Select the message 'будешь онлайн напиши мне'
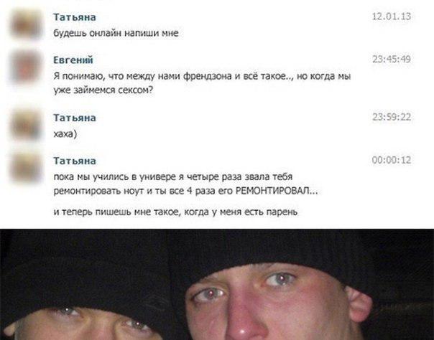This screenshot has width=434, height=340. [x=116, y=33]
